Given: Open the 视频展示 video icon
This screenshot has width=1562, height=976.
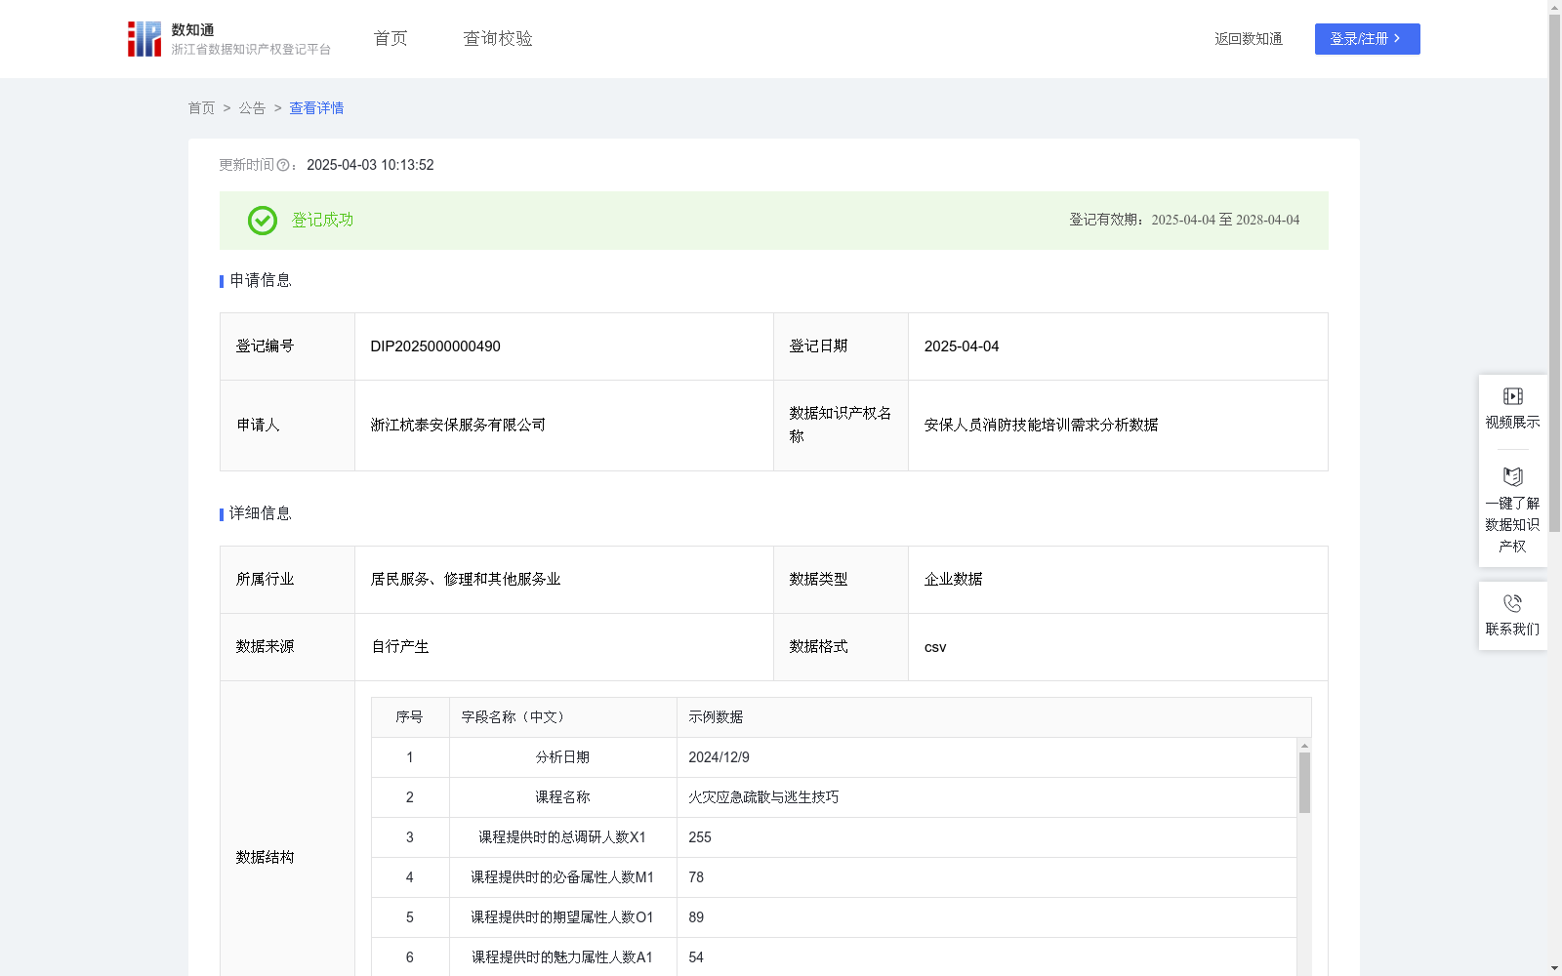Looking at the screenshot, I should click(1512, 396).
